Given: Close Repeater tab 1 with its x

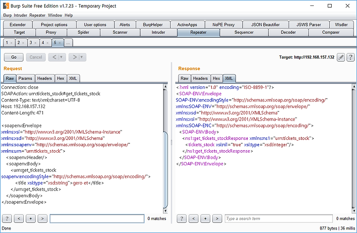Looking at the screenshot, I should click(x=11, y=43).
